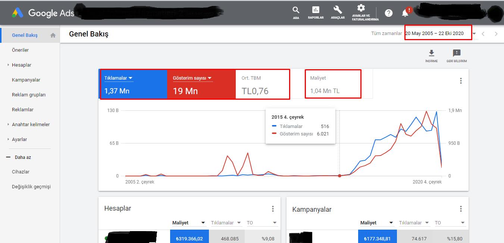Open Ayarlar ve Faturalandırma gear icon
The image size is (504, 243).
pyautogui.click(x=361, y=13)
